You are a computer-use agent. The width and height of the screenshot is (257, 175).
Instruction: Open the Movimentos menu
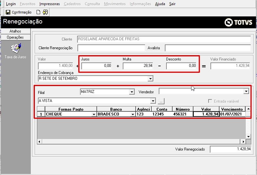coord(115,4)
